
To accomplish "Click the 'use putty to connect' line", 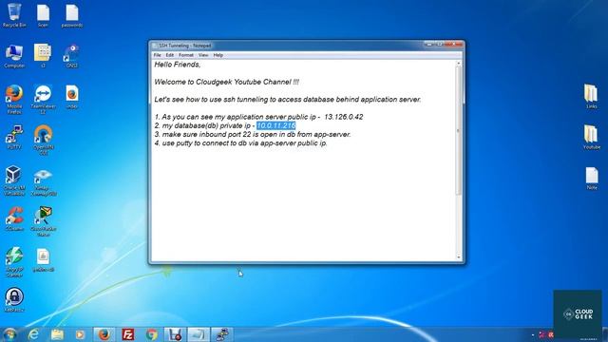I will pyautogui.click(x=240, y=143).
